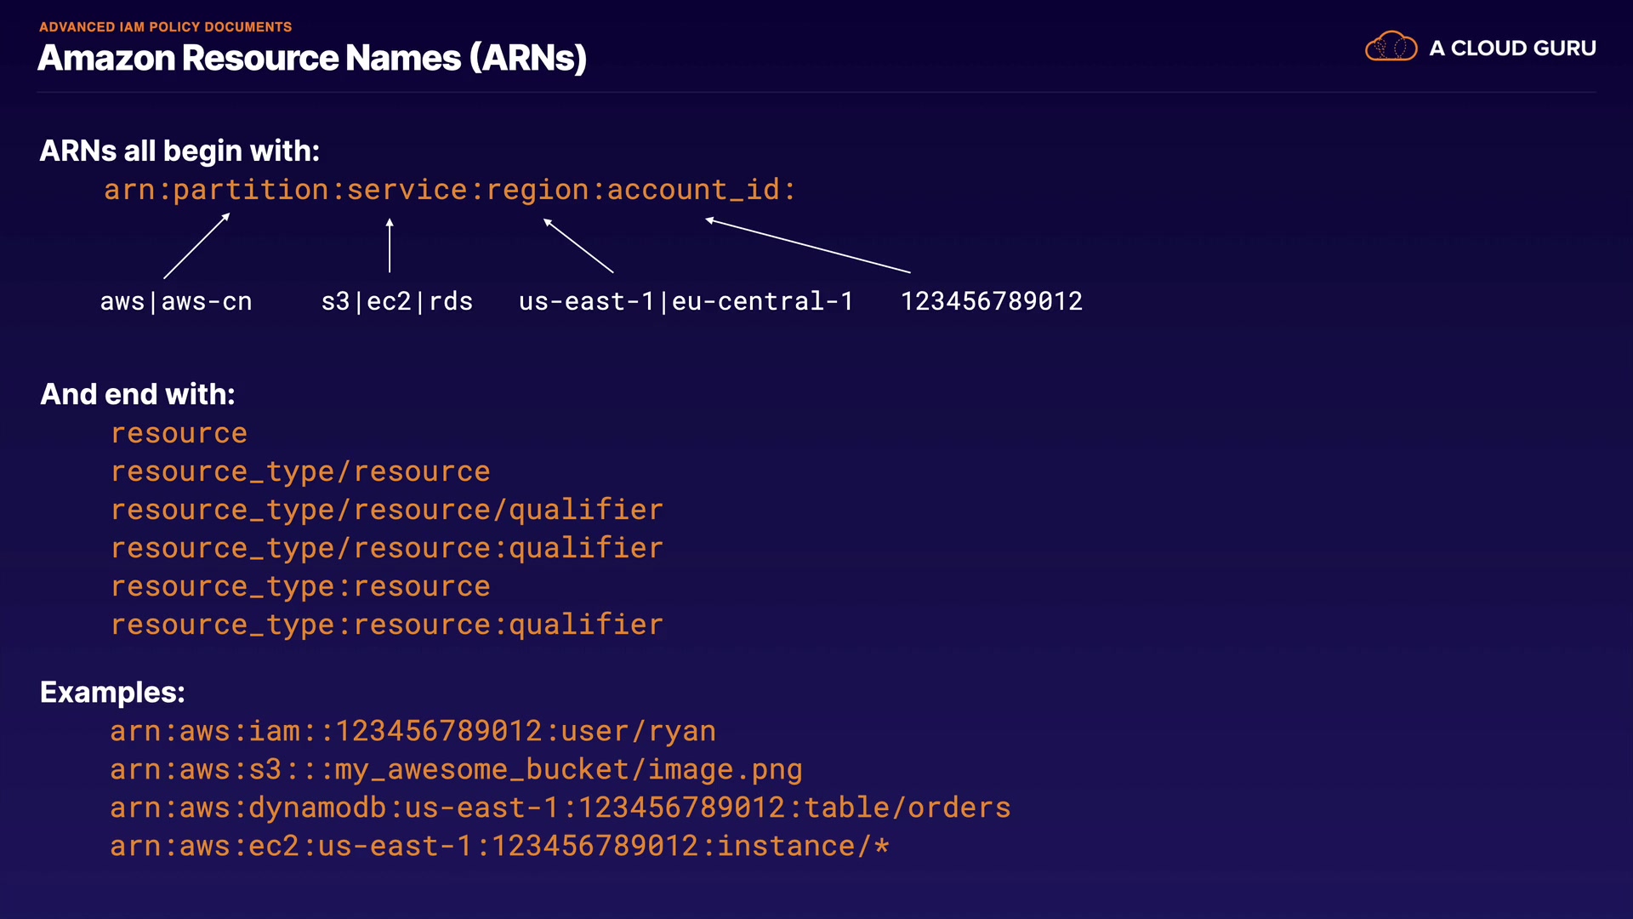Screen dimensions: 1633x919
Task: Click the s3|ec2|rds service values
Action: click(x=396, y=301)
